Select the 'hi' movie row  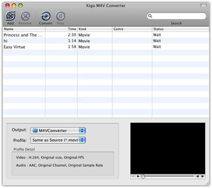tap(106, 41)
